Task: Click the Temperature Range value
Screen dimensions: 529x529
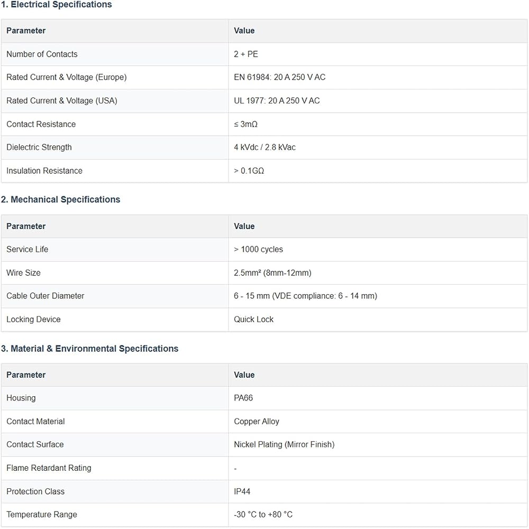Action: point(263,515)
